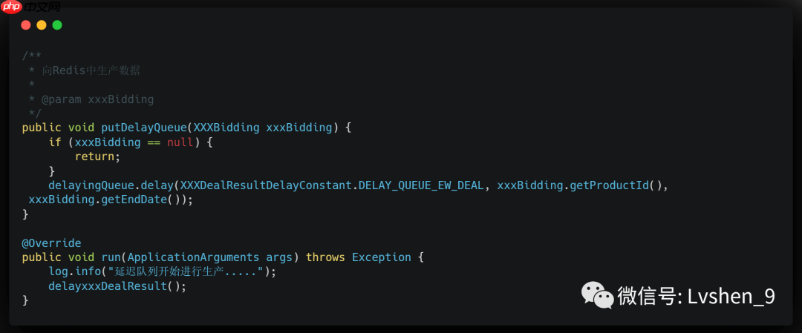
Task: Click the return statement
Action: [97, 156]
